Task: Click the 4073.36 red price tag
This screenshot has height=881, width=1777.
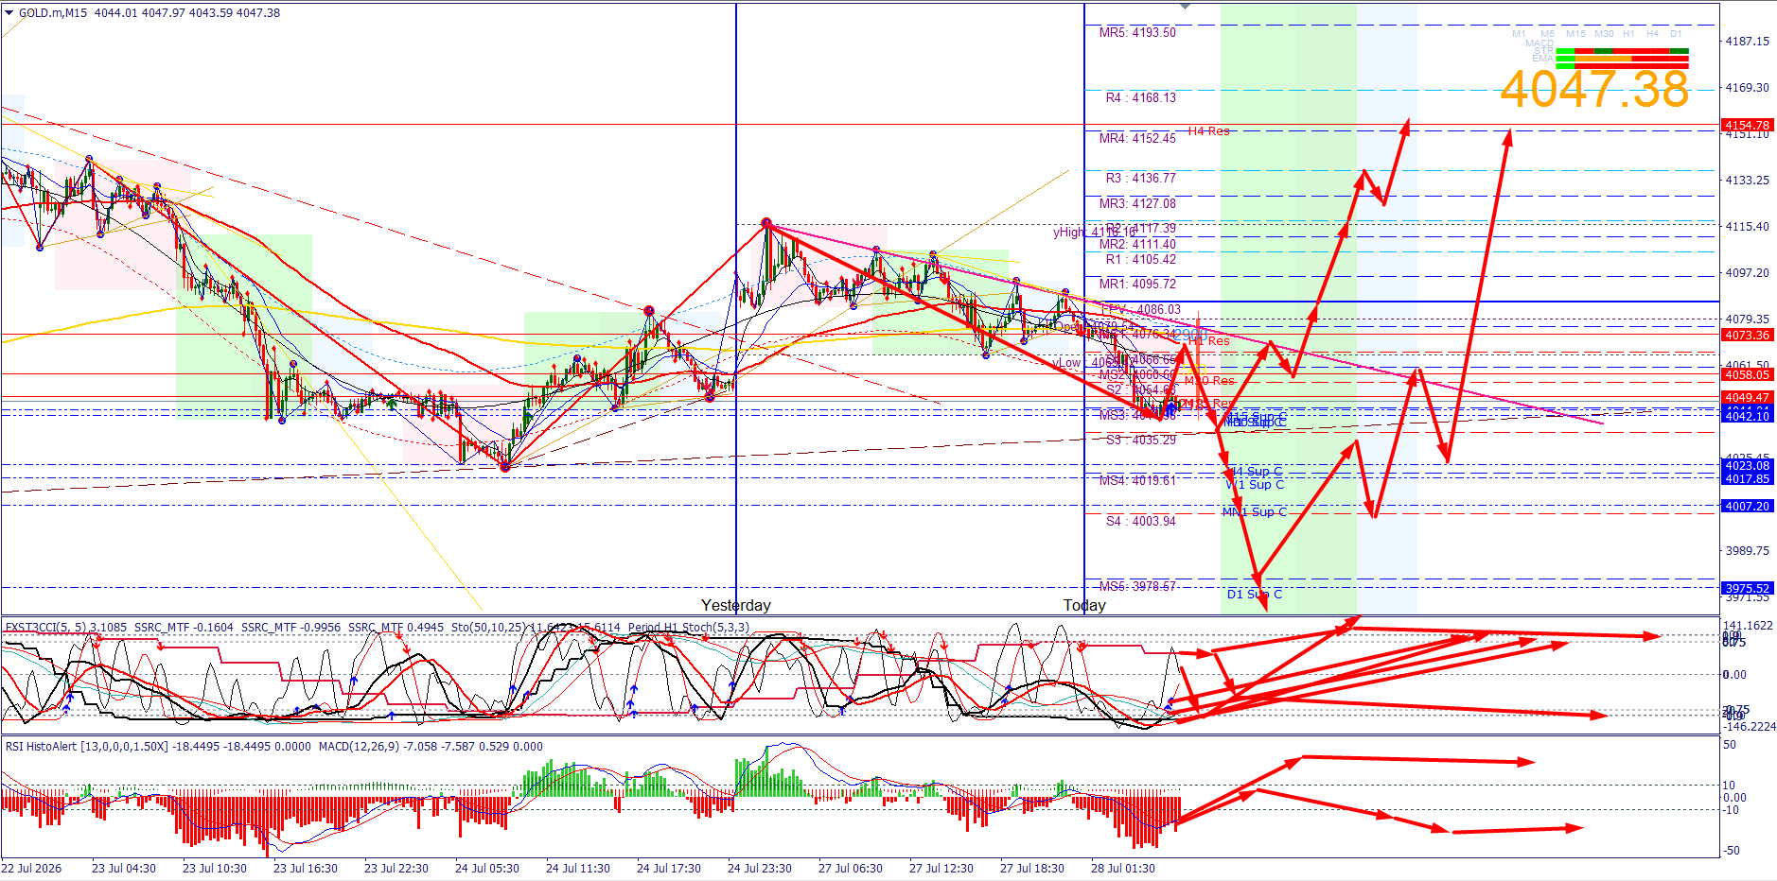Action: 1747,335
